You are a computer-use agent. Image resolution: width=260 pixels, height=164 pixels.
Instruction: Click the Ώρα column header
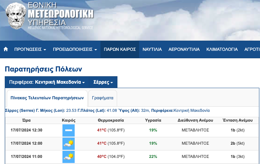click(x=26, y=120)
